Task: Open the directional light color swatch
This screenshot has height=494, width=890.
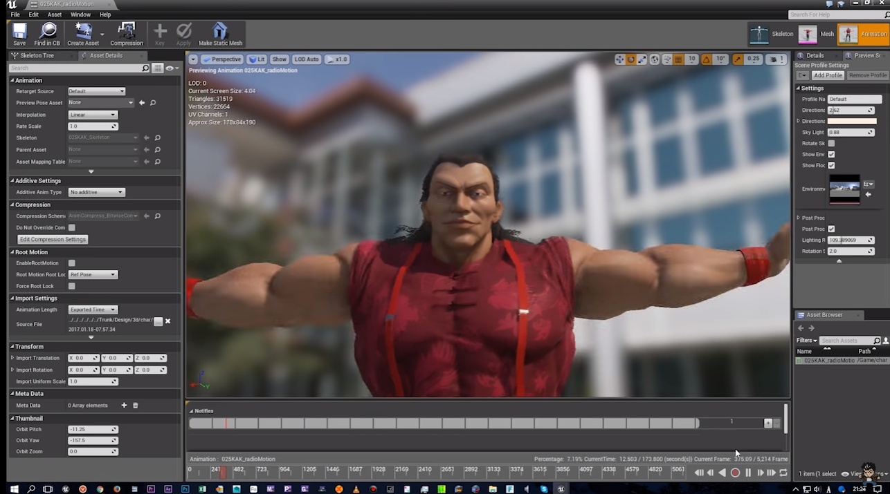Action: [852, 121]
